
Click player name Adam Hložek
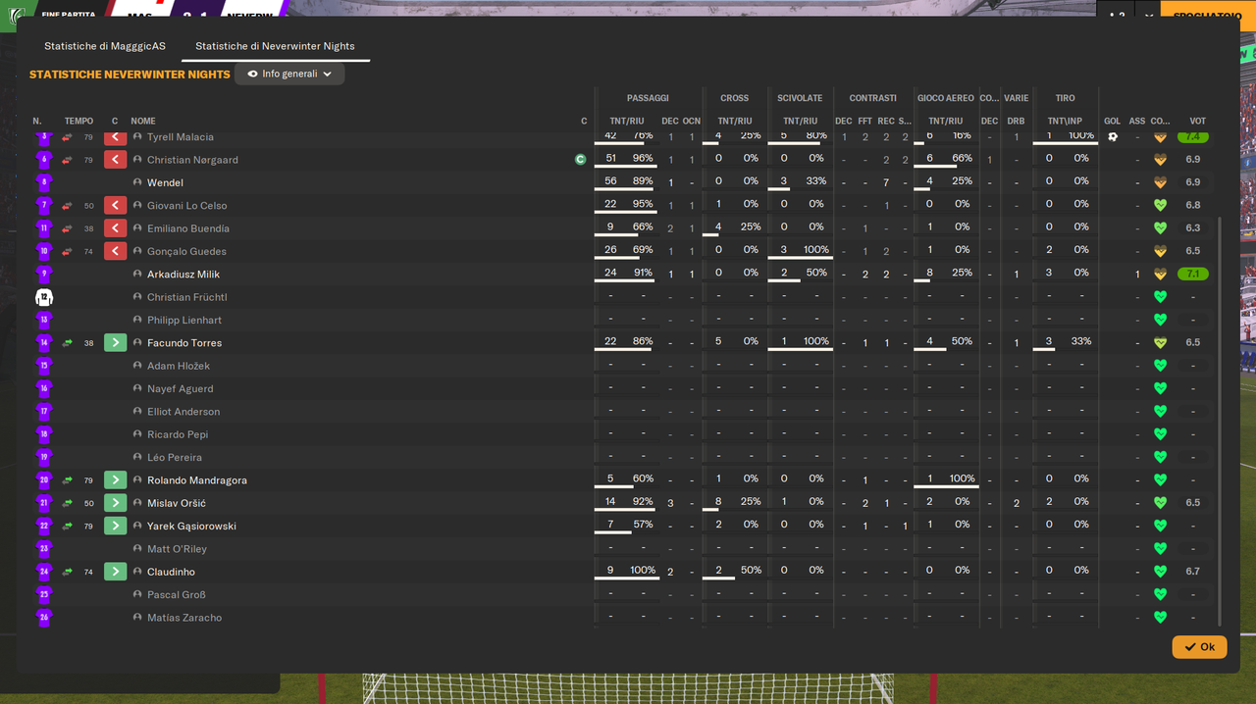coord(179,366)
